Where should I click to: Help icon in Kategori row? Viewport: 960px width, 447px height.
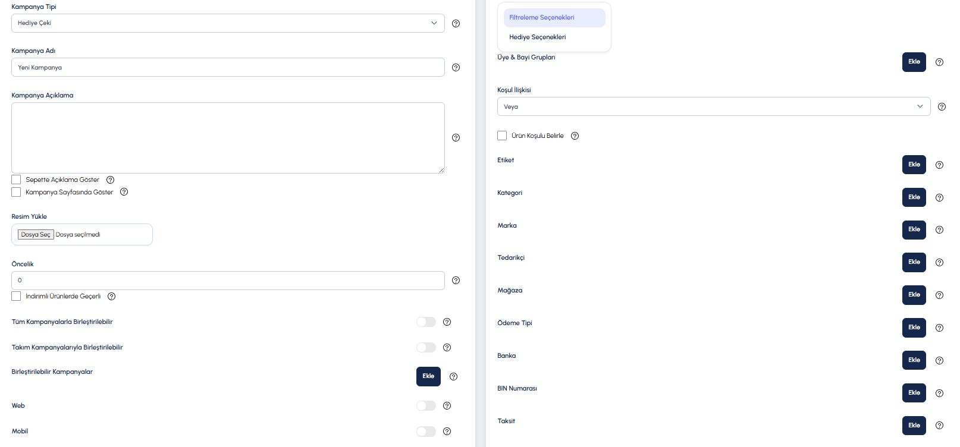click(x=939, y=197)
